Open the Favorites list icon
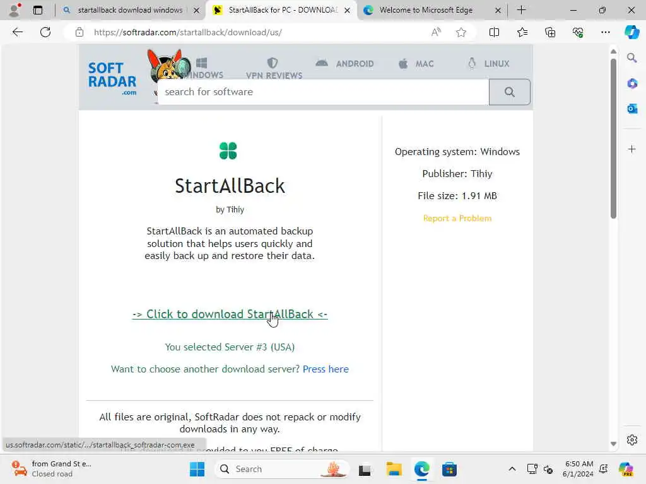The image size is (646, 484). coord(522,32)
